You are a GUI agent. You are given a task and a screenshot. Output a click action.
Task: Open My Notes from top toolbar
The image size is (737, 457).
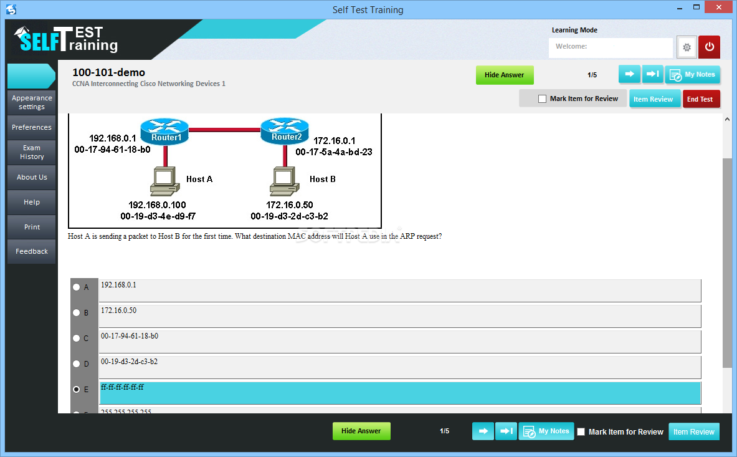click(x=692, y=74)
